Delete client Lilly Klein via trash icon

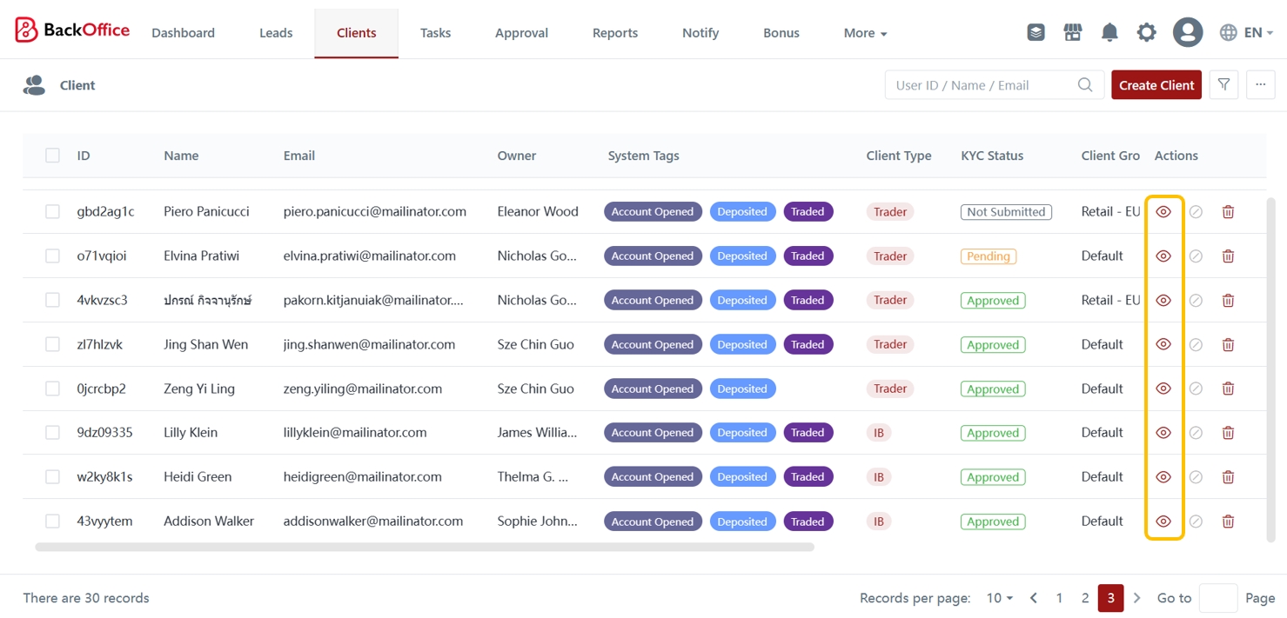[1228, 433]
